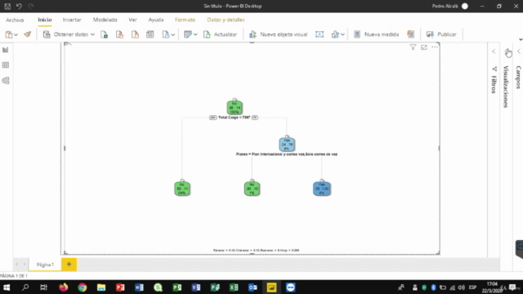Image resolution: width=523 pixels, height=294 pixels.
Task: Expand the Filtros pane
Action: 494,51
